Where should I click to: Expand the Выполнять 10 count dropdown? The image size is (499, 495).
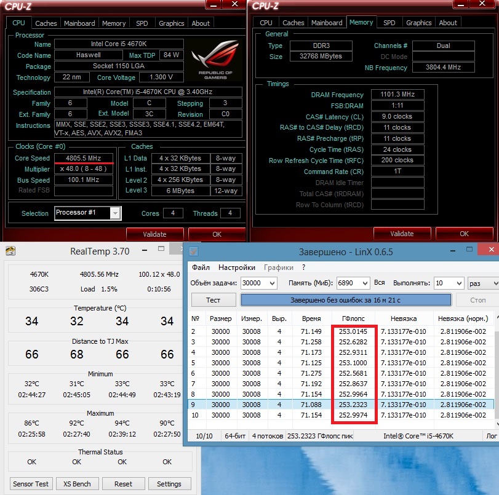(459, 283)
